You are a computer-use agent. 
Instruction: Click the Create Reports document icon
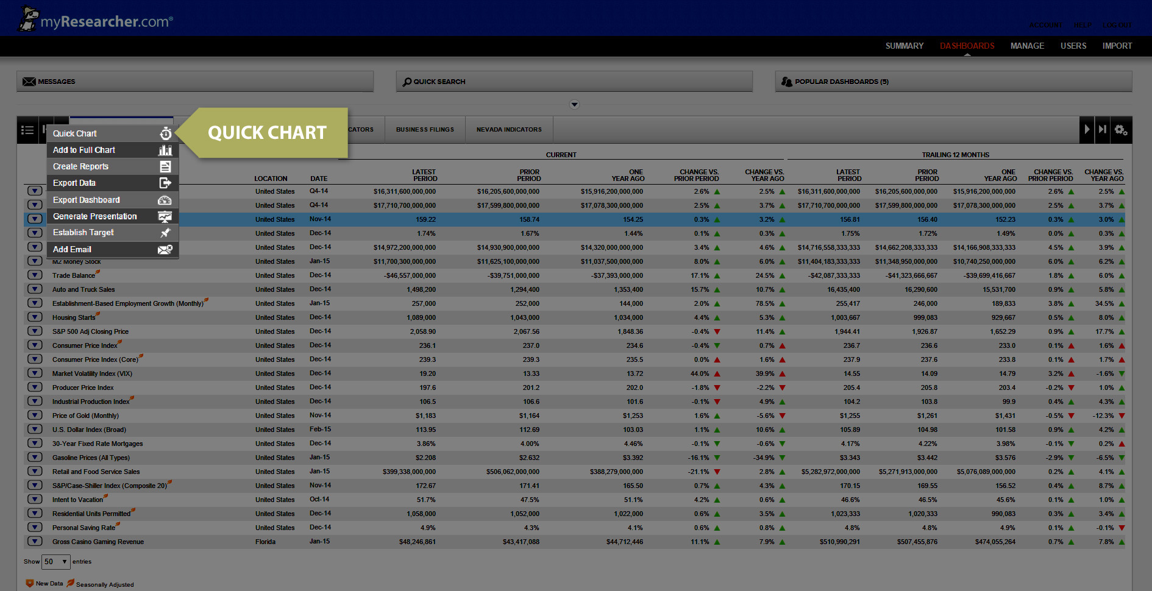click(x=165, y=166)
